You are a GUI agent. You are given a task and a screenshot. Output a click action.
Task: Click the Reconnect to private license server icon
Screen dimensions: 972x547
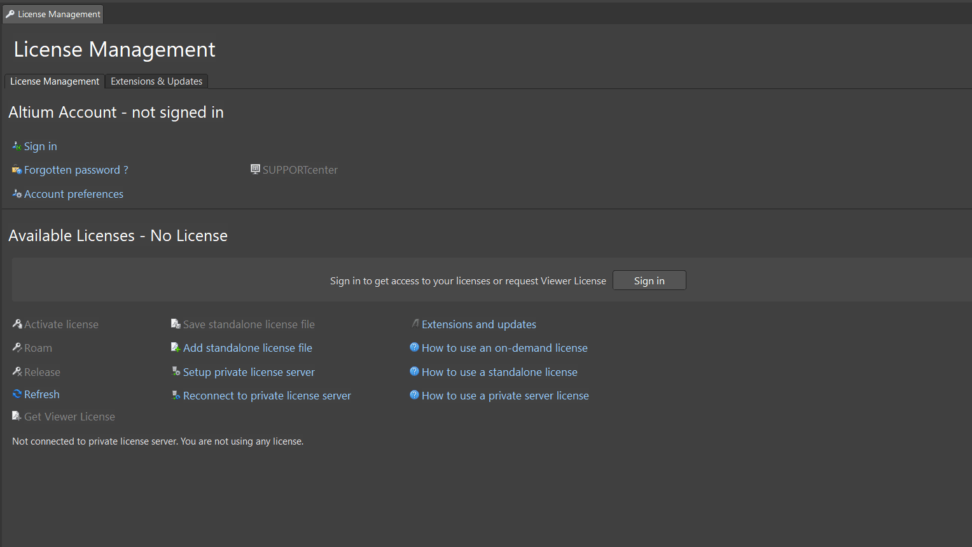(176, 396)
